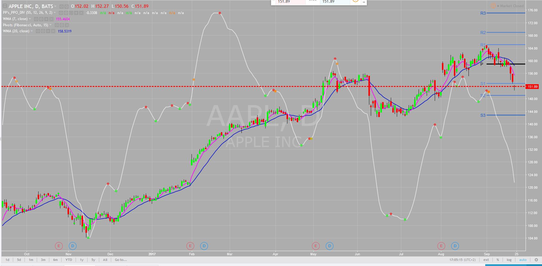
Task: Expand the Pivots (Fibonacci, Auto, 15) dropdown arrow
Action: (x=50, y=25)
